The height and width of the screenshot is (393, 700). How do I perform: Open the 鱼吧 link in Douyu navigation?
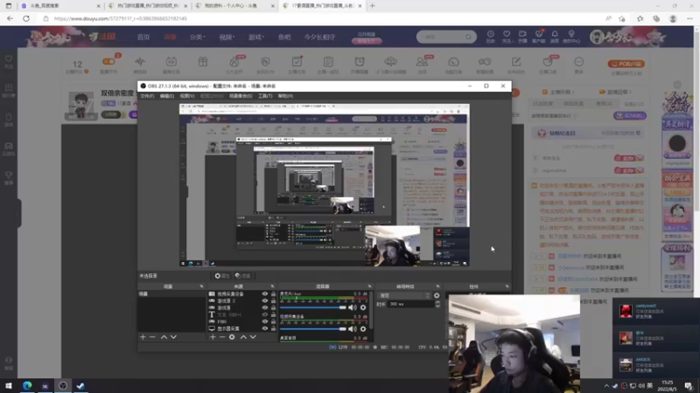[x=284, y=37]
